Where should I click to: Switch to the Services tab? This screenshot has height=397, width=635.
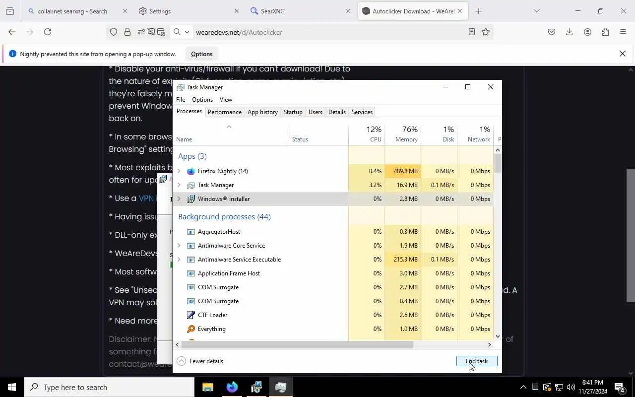click(x=362, y=112)
